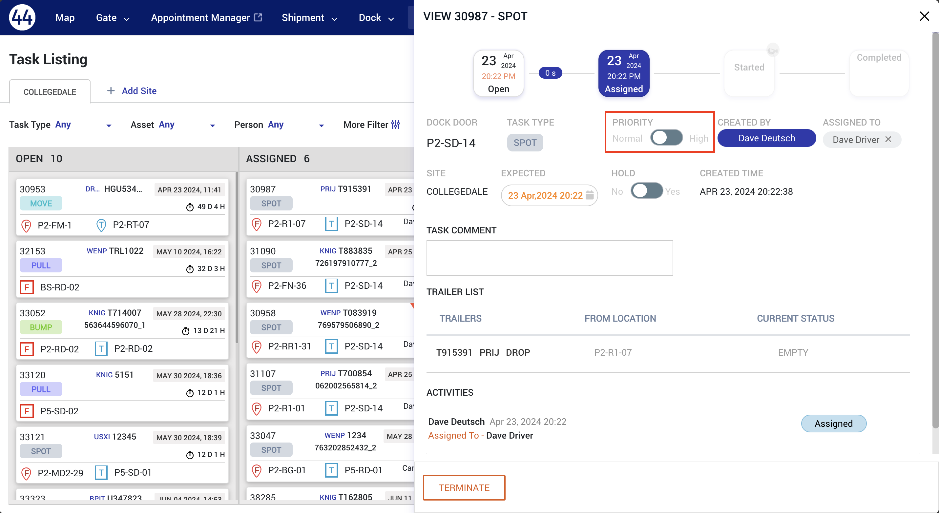Open Appointment Manager from the nav bar
The image size is (939, 513).
(x=206, y=17)
